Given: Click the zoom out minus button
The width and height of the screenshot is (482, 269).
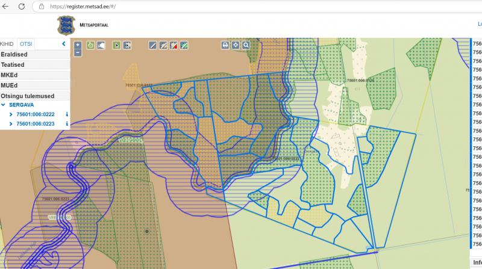Looking at the screenshot, I should coord(78,52).
